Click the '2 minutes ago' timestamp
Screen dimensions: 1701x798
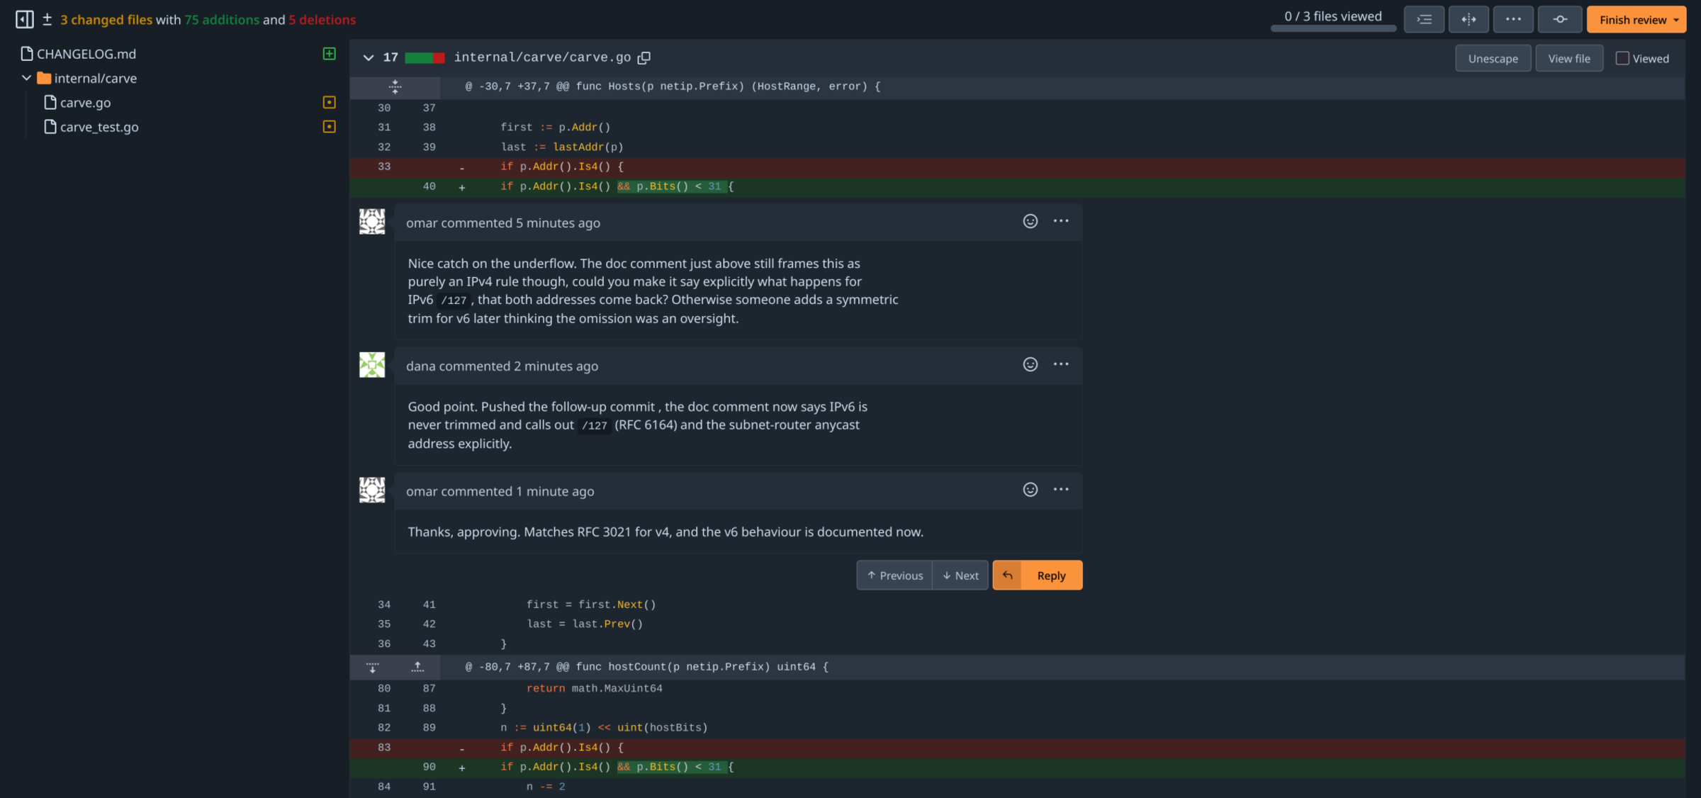[556, 366]
